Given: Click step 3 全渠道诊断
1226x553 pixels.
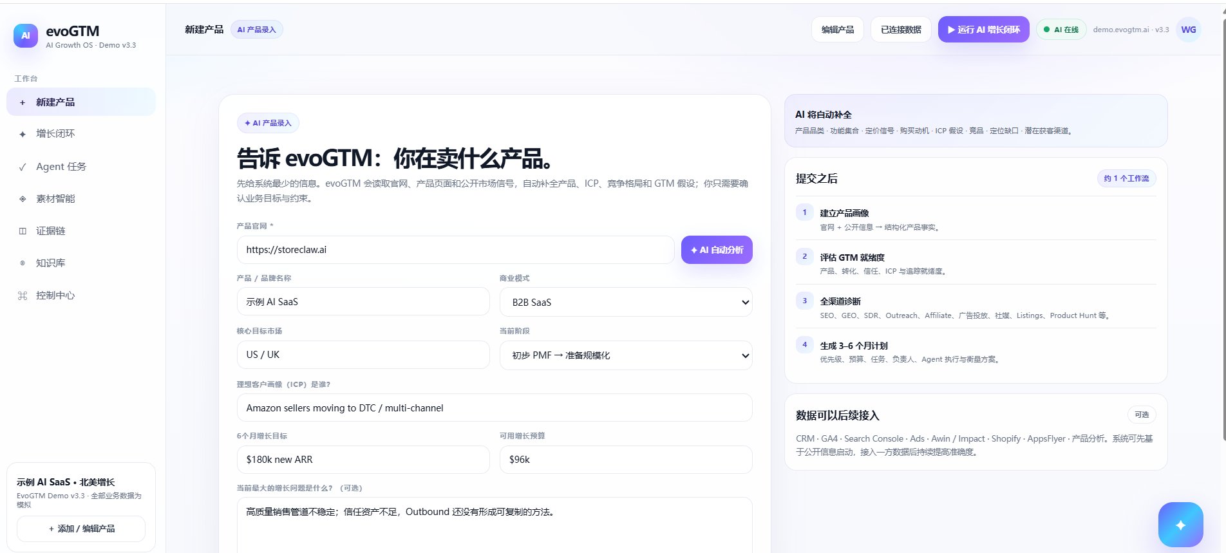Looking at the screenshot, I should pos(976,307).
